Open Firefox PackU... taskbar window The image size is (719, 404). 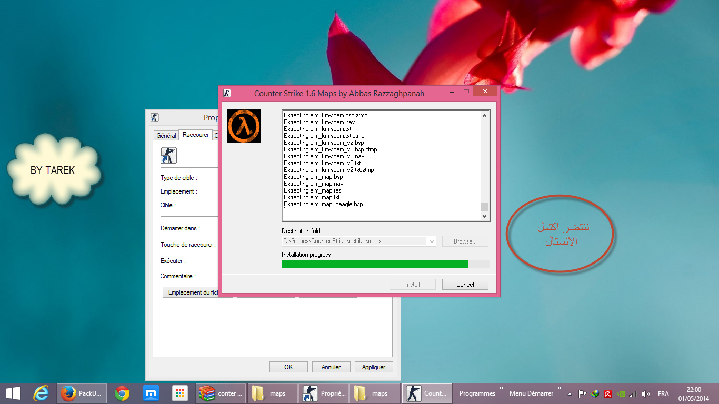click(82, 393)
